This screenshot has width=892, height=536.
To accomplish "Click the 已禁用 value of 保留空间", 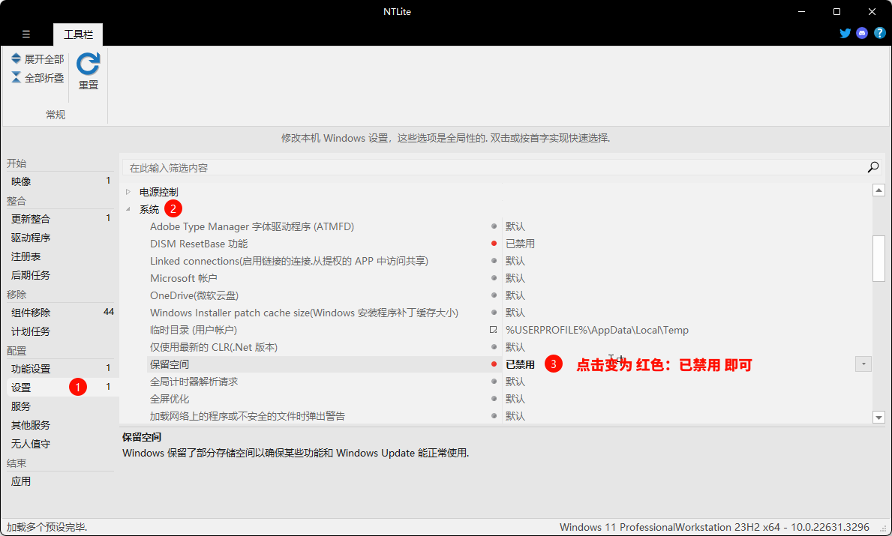I will (520, 364).
